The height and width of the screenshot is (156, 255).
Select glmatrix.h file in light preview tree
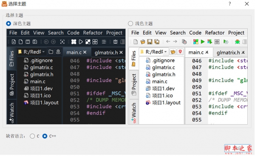161,75
